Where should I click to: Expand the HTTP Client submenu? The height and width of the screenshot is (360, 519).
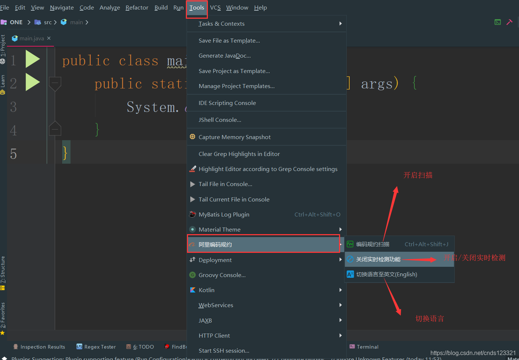pyautogui.click(x=267, y=335)
